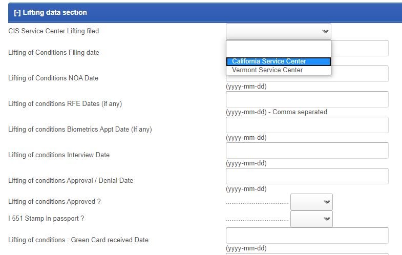Open the I 551 Stamp in passport dropdown
Image resolution: width=402 pixels, height=255 pixels.
point(311,219)
